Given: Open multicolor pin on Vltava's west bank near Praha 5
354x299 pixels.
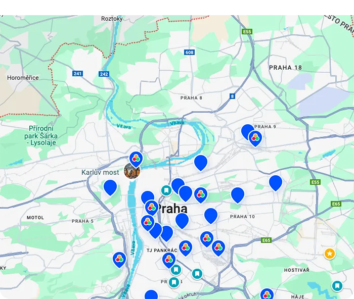Looking at the screenshot, I should coord(119,259).
